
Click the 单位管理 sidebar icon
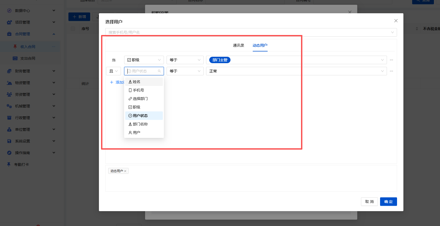9,129
